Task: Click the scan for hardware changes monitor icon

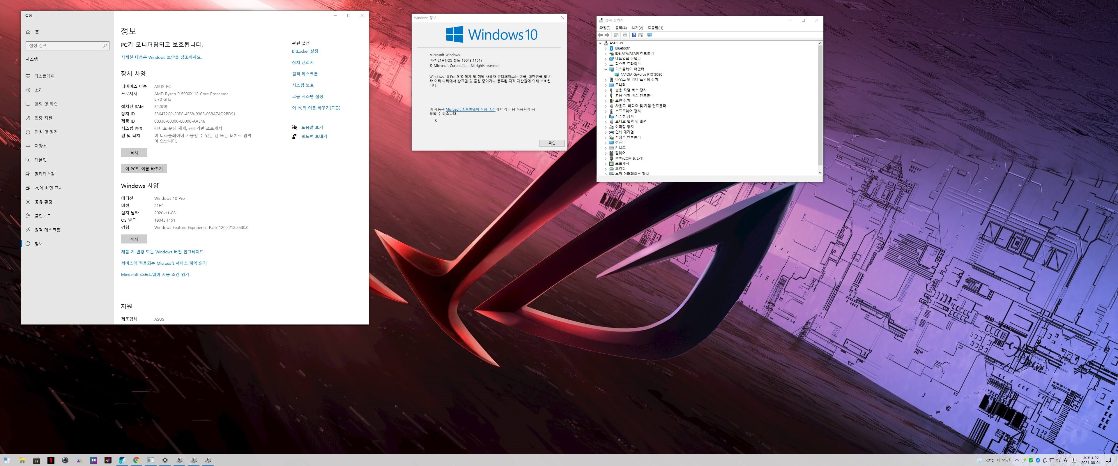Action: [650, 35]
